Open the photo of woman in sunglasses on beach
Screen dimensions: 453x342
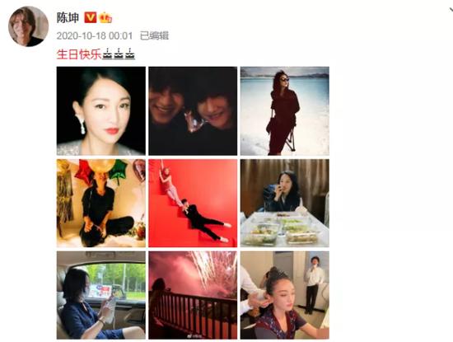pos(285,111)
